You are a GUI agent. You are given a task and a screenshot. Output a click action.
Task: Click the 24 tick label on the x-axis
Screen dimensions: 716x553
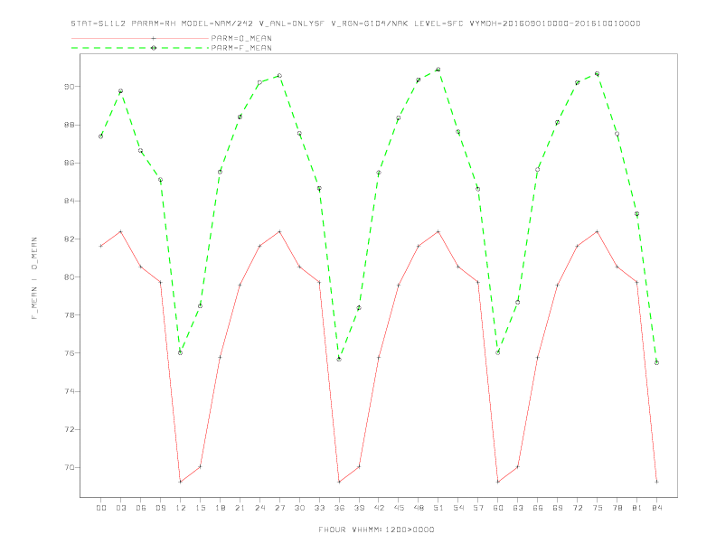[x=259, y=508]
